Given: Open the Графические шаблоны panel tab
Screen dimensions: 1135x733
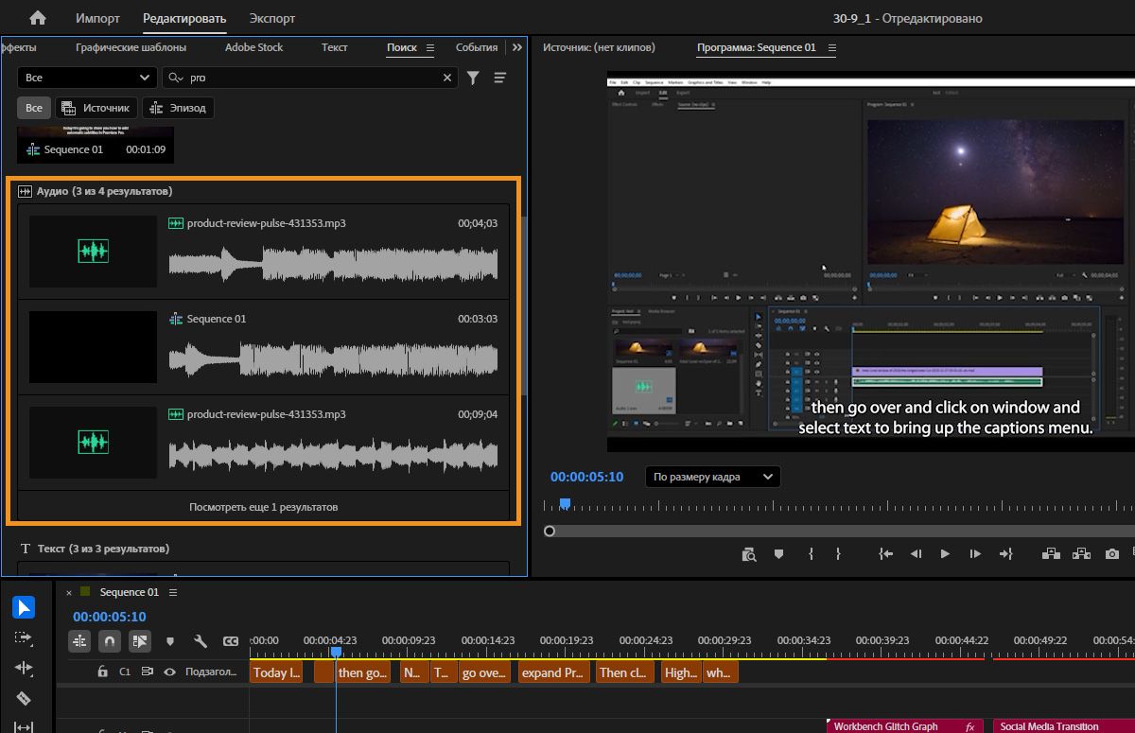Looking at the screenshot, I should pyautogui.click(x=131, y=47).
